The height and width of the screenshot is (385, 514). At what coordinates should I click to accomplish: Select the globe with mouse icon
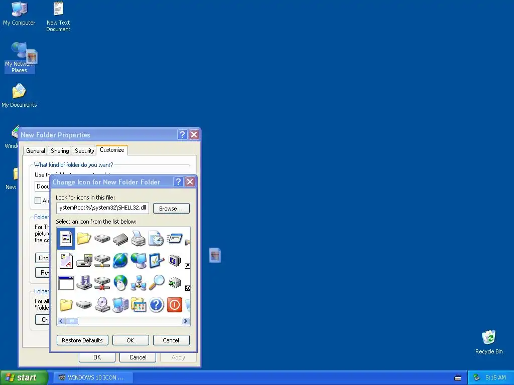pyautogui.click(x=120, y=283)
